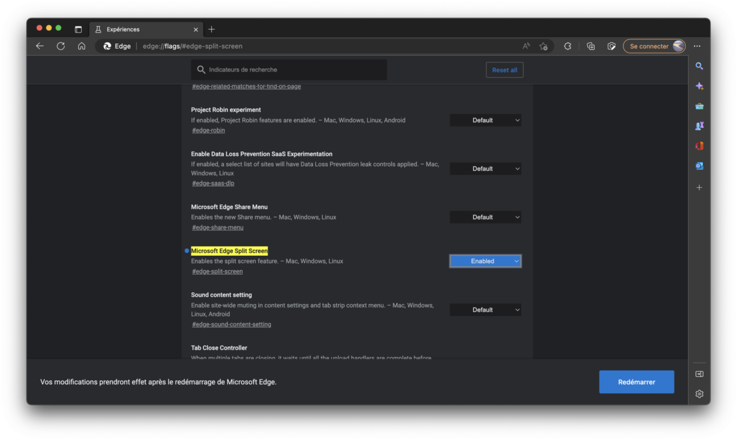
Task: Click the address bar URL edge://flags
Action: pyautogui.click(x=192, y=46)
